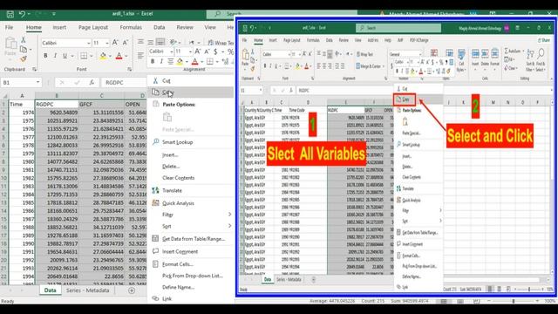
Task: Click the fx Insert Function icon by the formula bar
Action: 92,83
